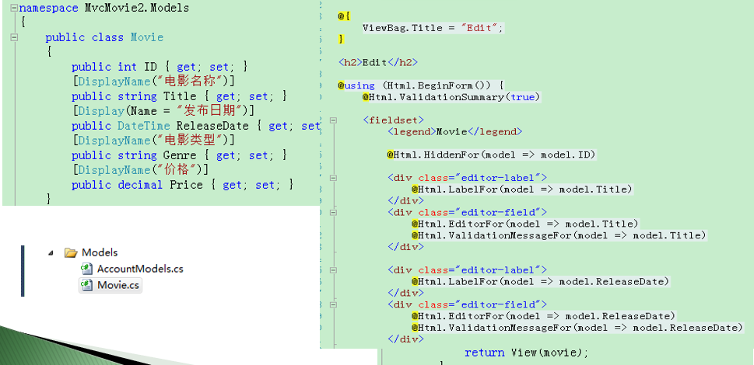Viewport: 754px width, 365px height.
Task: Collapse the namespace MvcMovie2.Models code block
Action: pyautogui.click(x=14, y=7)
